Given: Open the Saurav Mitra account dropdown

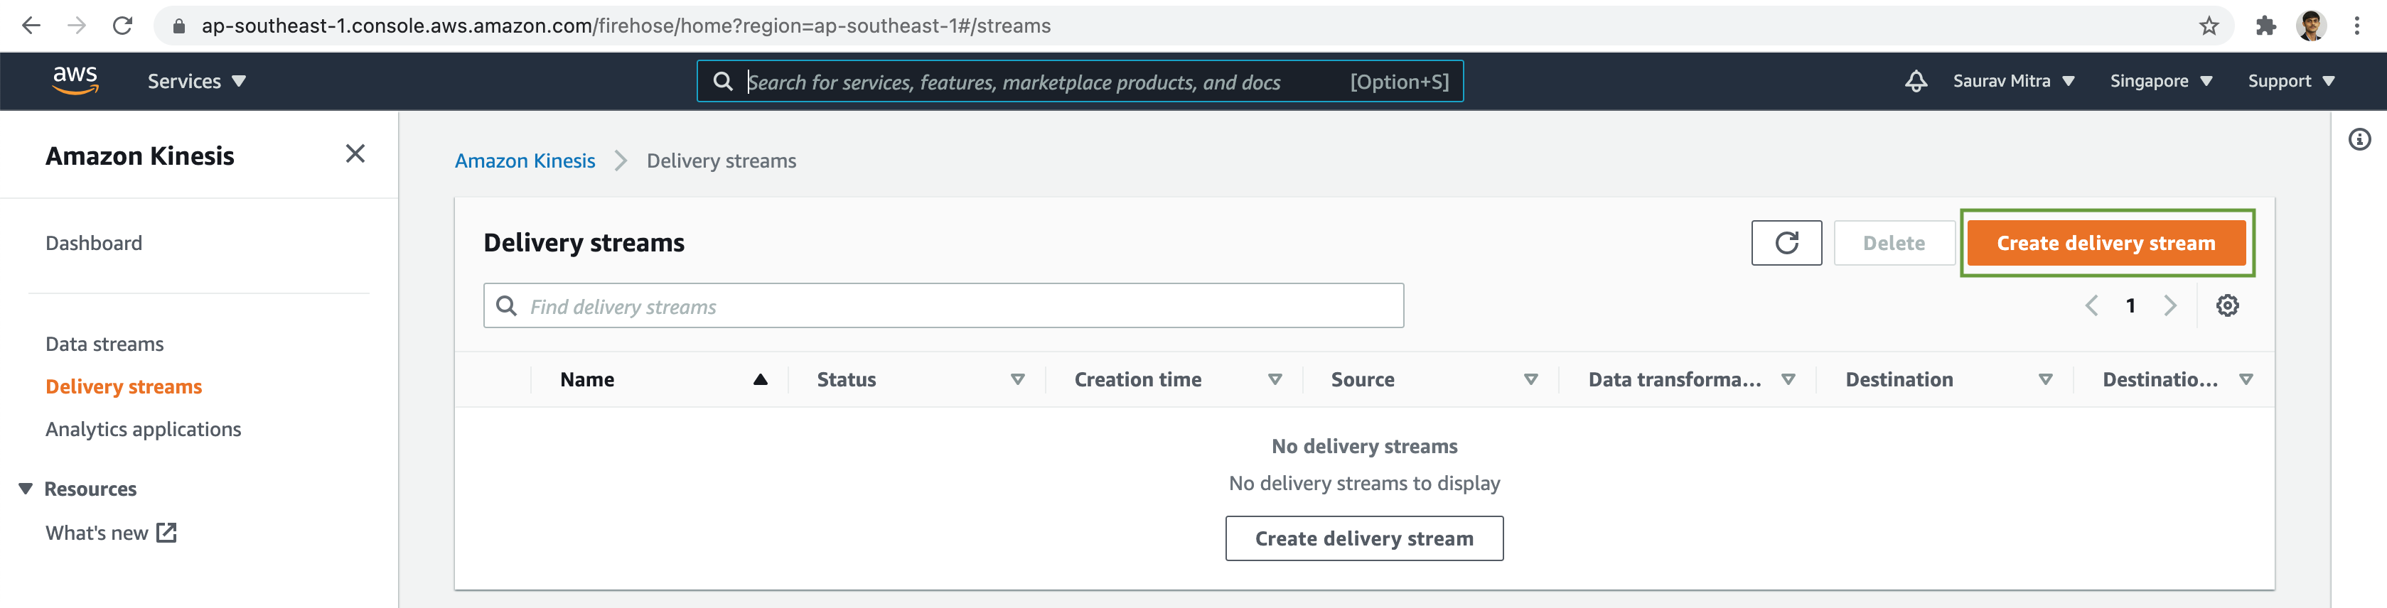Looking at the screenshot, I should pyautogui.click(x=2014, y=82).
